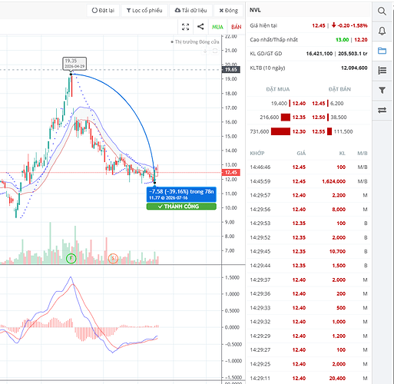The height and width of the screenshot is (384, 394).
Task: Open notifications bell icon in sidebar
Action: [382, 31]
